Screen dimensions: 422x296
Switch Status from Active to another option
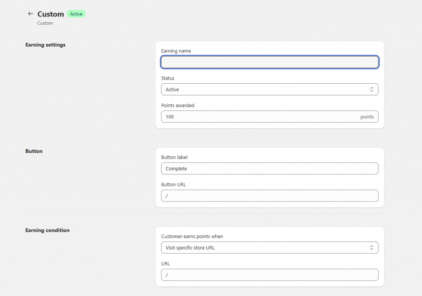tap(270, 89)
